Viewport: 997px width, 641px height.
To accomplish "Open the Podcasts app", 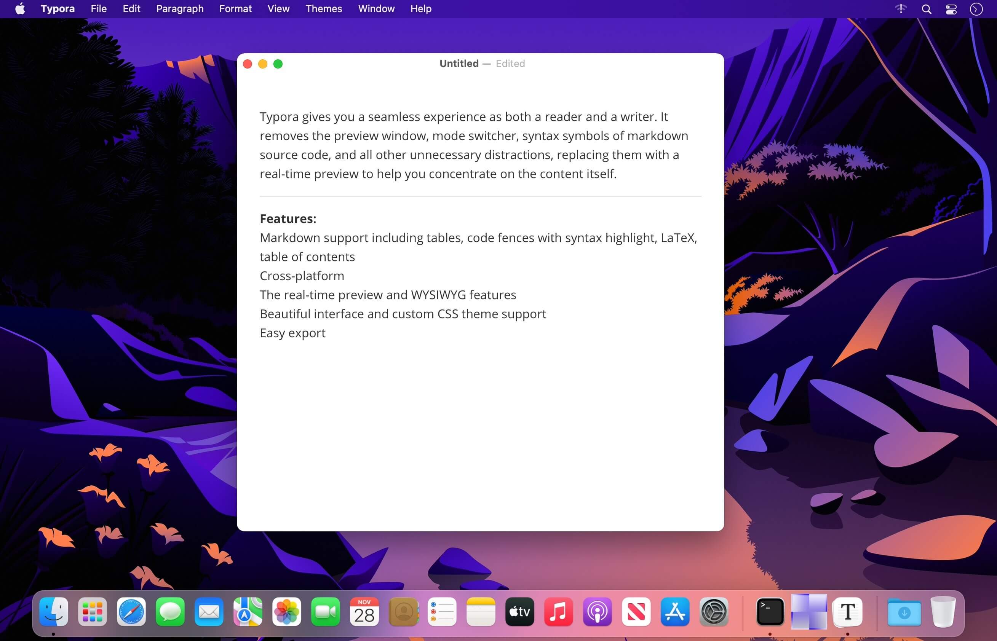I will (x=598, y=612).
